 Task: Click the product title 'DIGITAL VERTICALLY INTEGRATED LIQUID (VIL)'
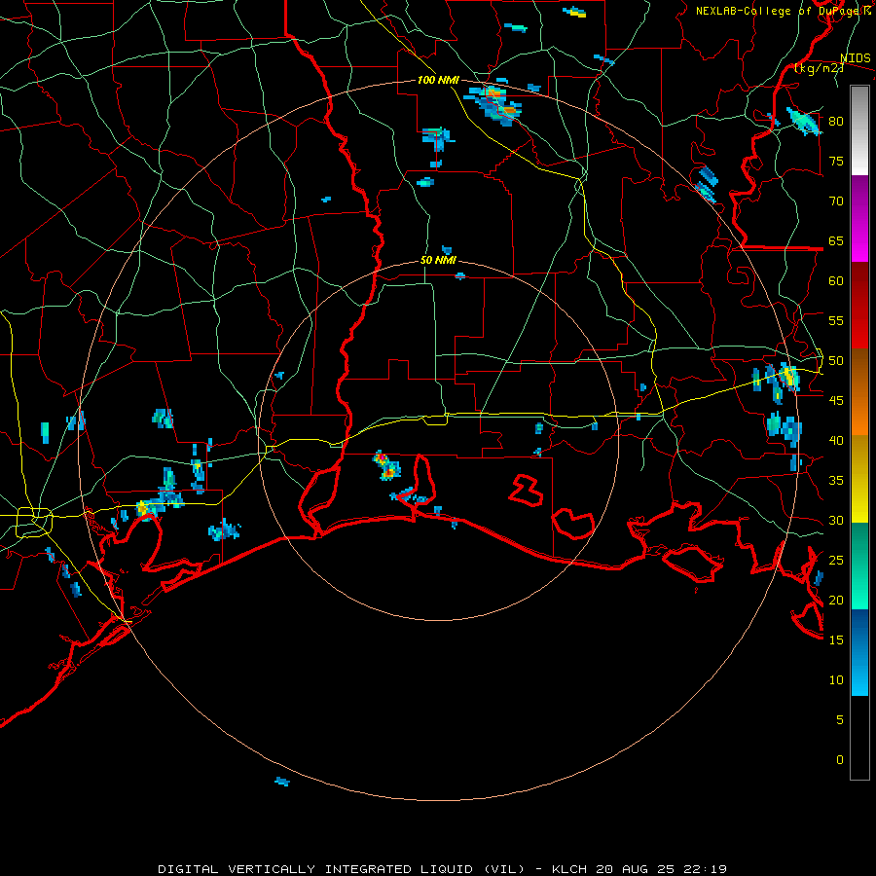click(x=342, y=869)
